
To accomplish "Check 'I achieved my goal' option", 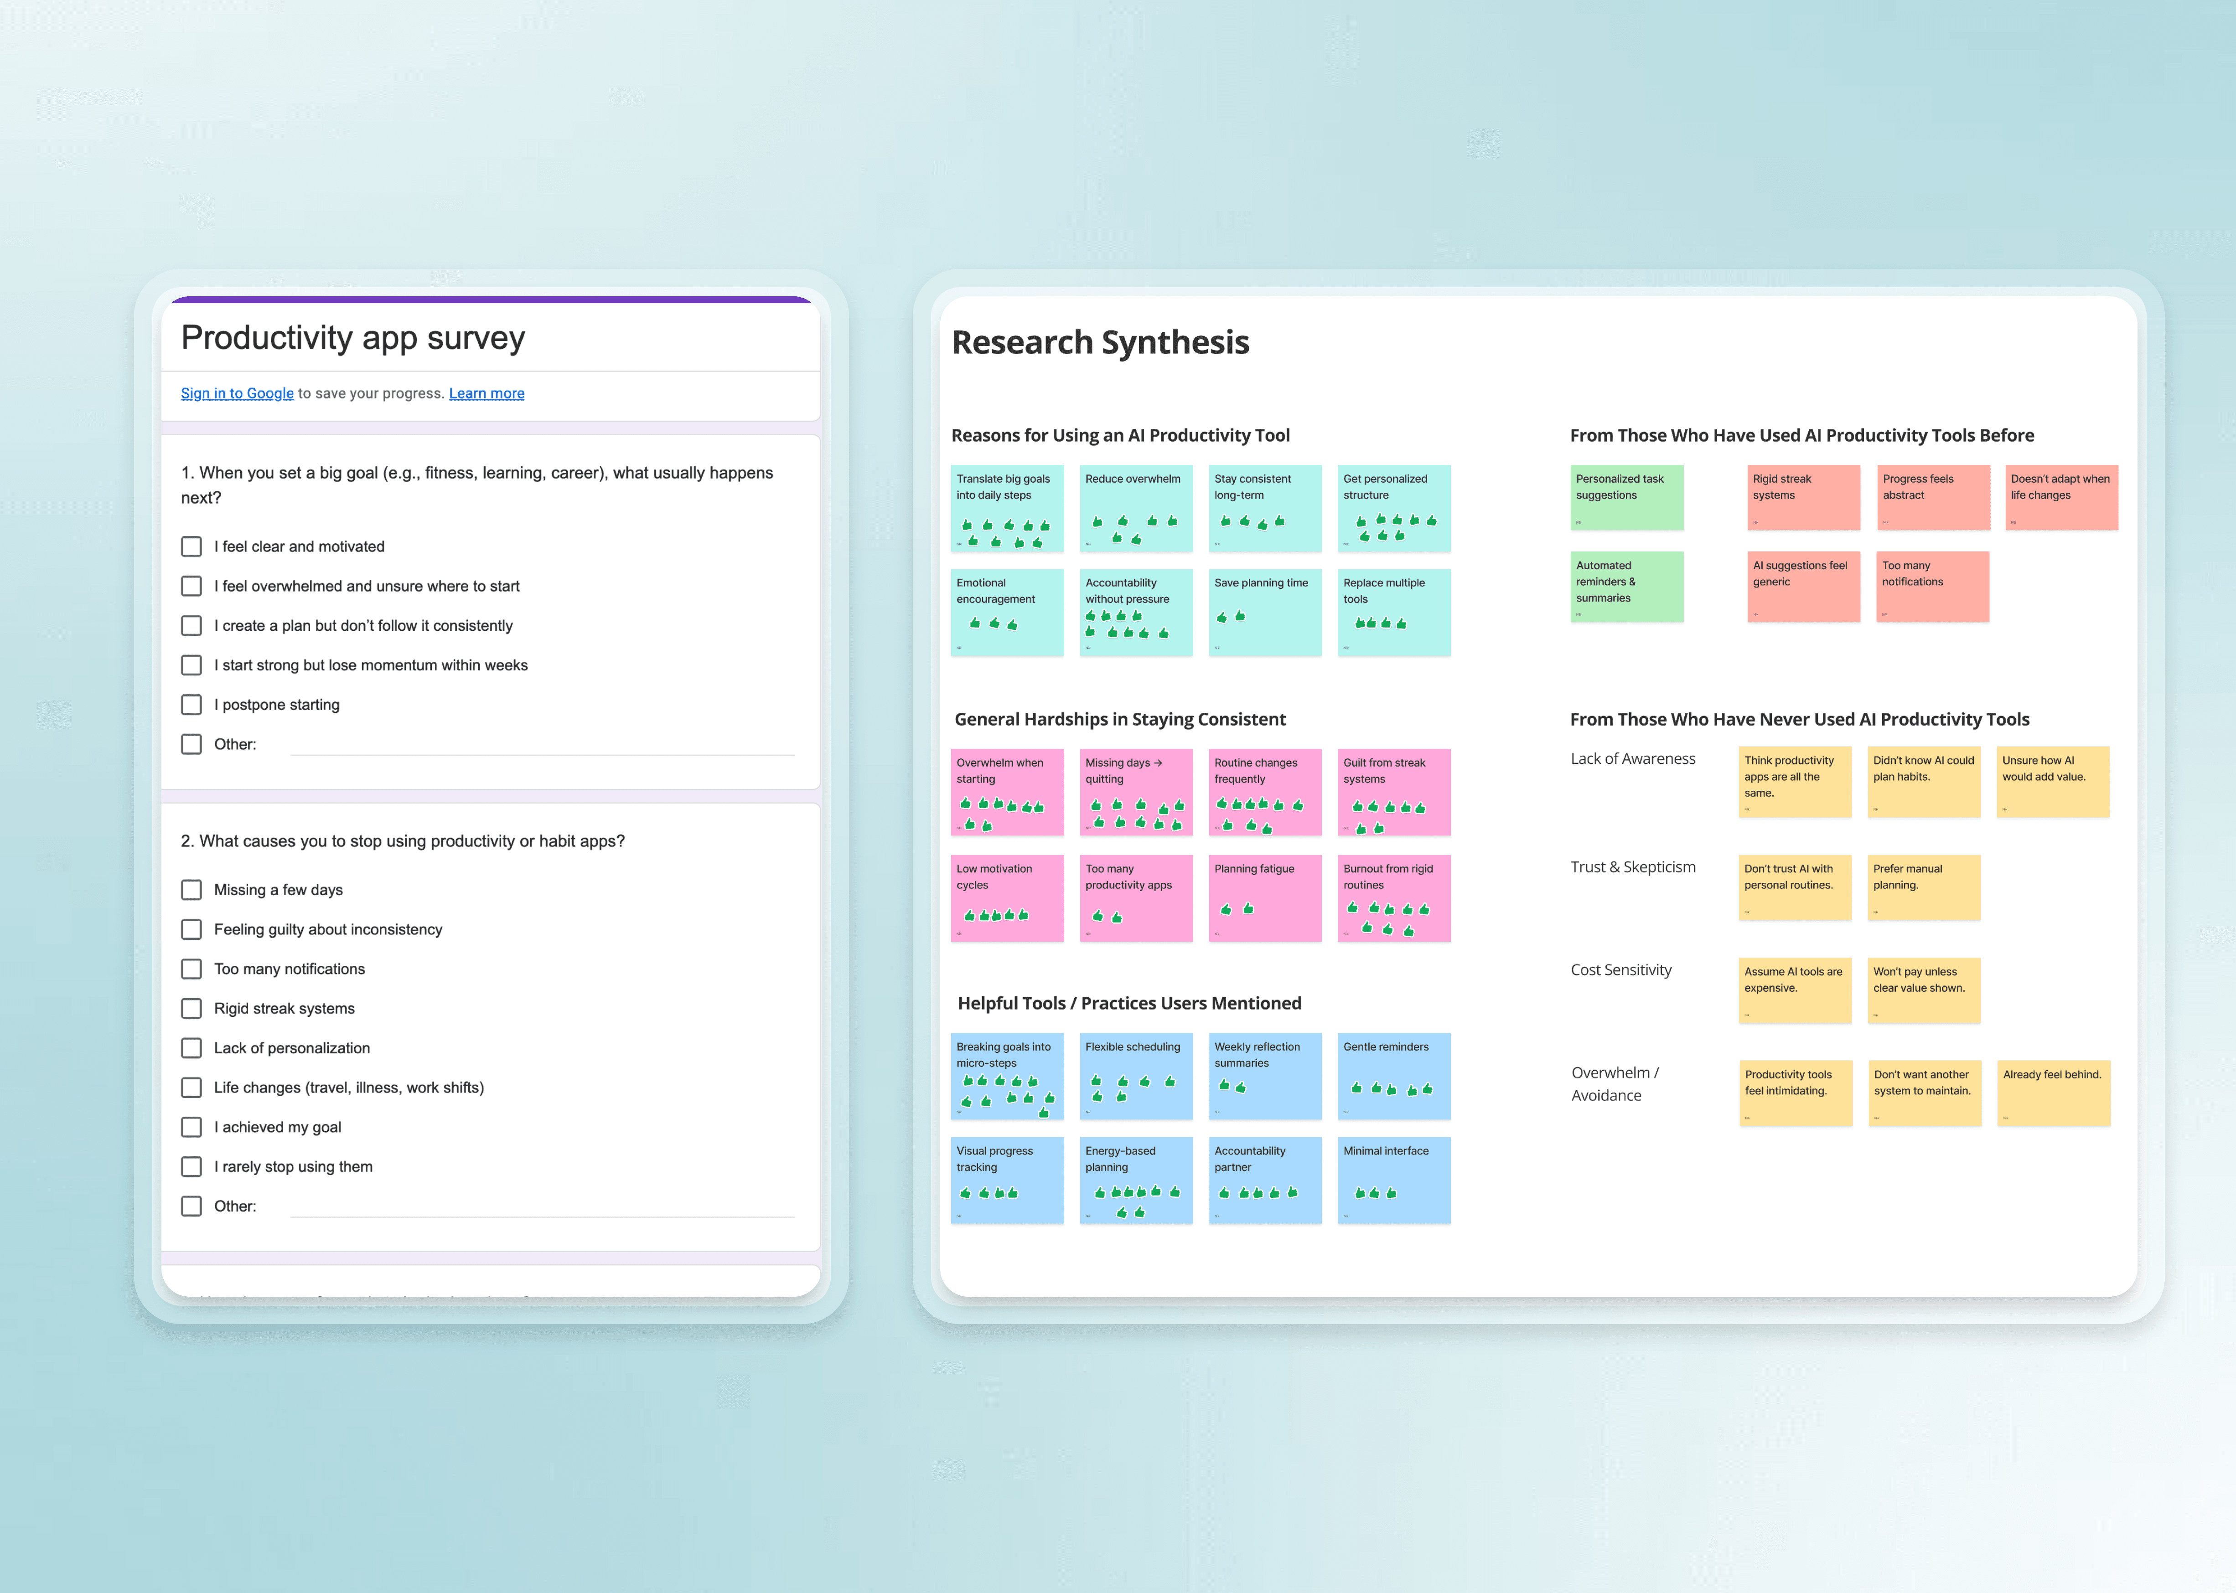I will 192,1127.
